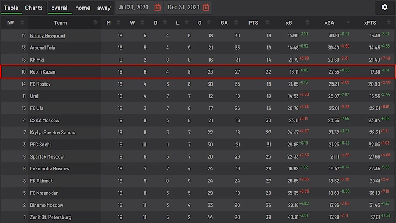Select the home filter
This screenshot has width=396, height=223.
[x=83, y=8]
